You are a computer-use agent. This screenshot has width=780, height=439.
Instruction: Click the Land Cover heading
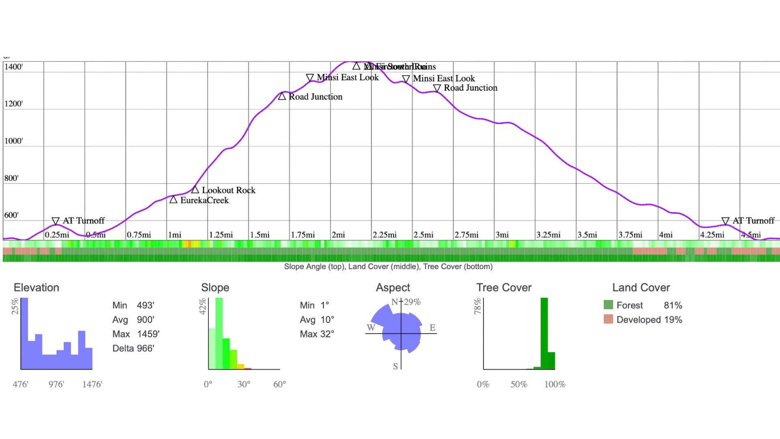tap(641, 287)
